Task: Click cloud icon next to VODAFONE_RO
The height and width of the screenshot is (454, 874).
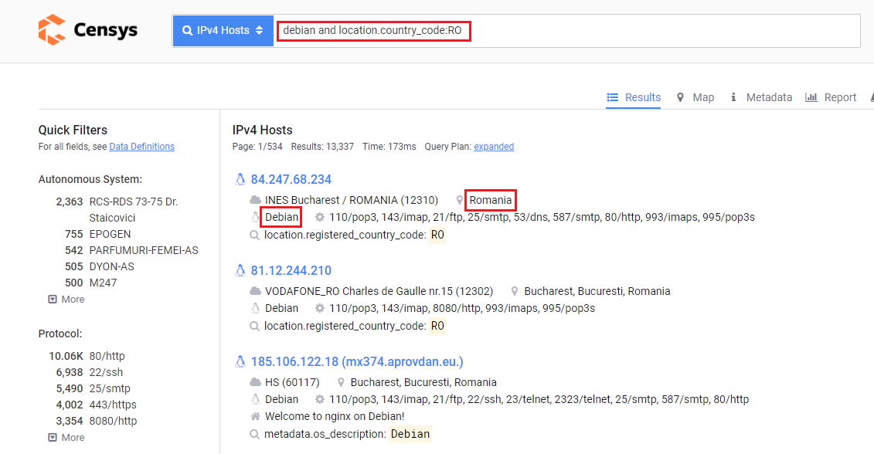Action: 255,291
